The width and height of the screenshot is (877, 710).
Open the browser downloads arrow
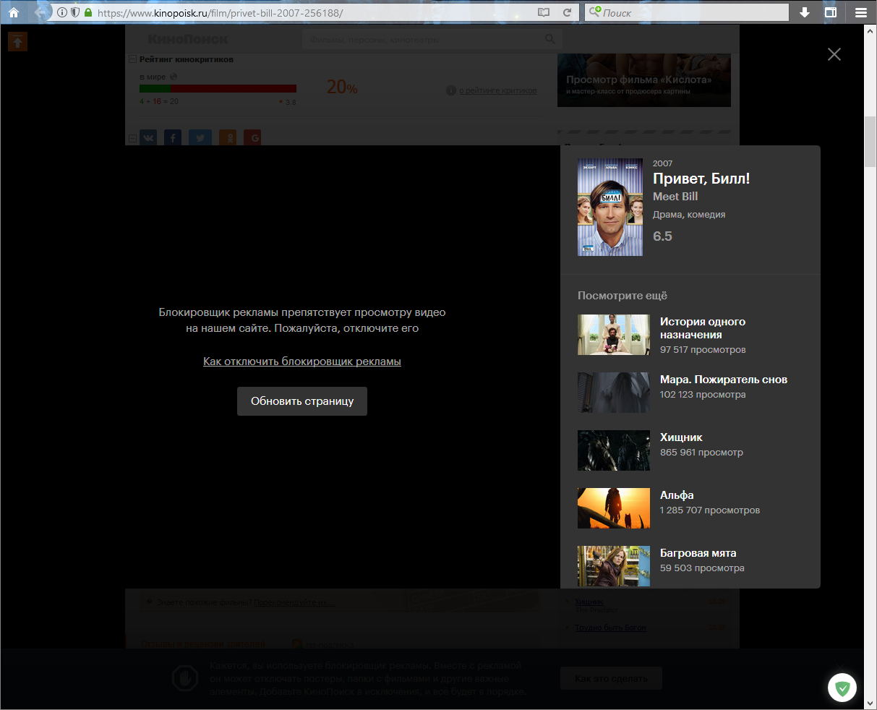click(804, 12)
